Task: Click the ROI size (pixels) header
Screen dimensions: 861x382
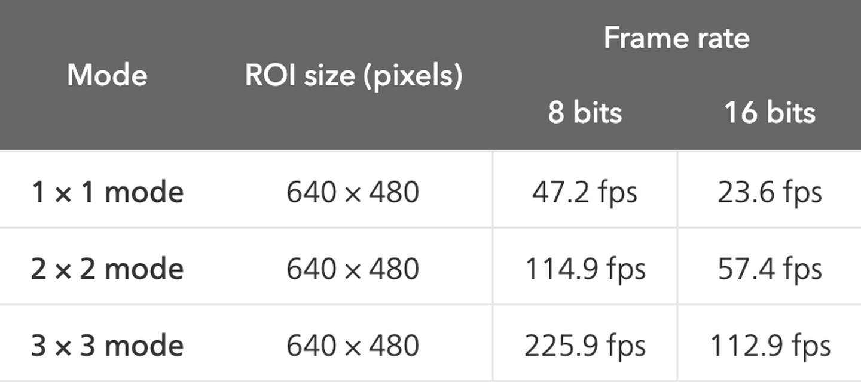Action: (x=354, y=76)
